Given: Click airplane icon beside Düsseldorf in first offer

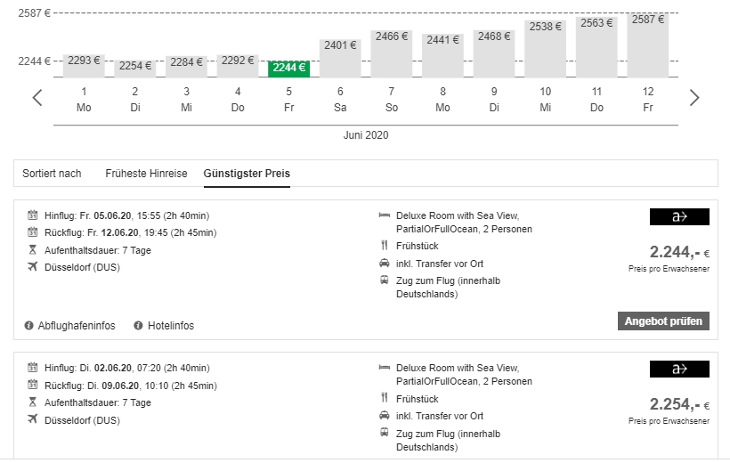Looking at the screenshot, I should pyautogui.click(x=32, y=267).
